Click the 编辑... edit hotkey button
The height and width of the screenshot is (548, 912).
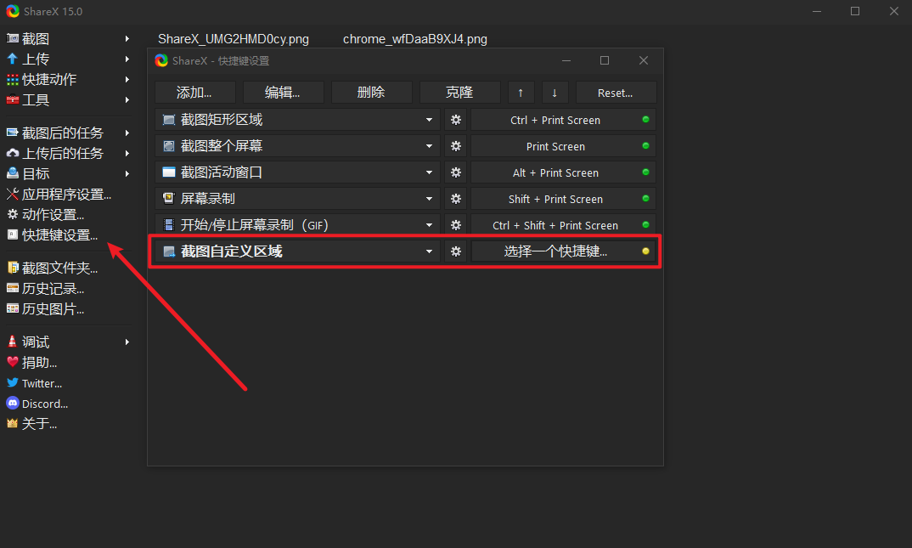284,93
